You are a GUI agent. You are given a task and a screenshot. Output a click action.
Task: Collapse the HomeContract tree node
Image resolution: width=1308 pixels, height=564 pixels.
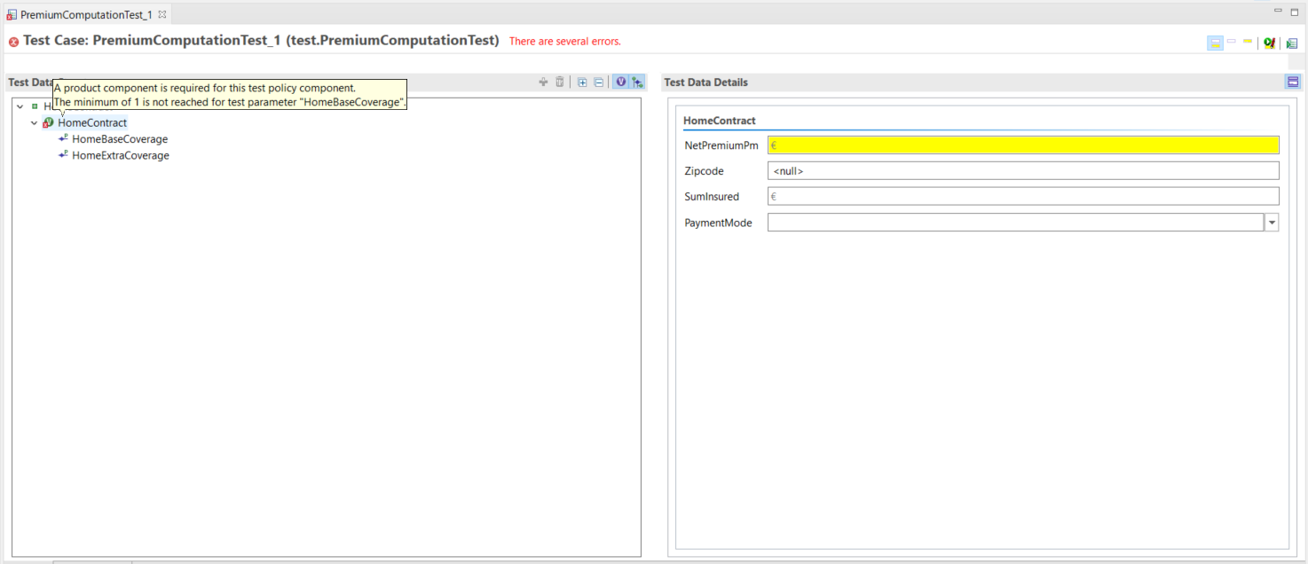coord(34,122)
